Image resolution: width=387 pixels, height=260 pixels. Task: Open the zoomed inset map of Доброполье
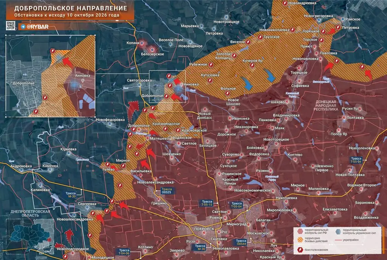click(x=50, y=76)
